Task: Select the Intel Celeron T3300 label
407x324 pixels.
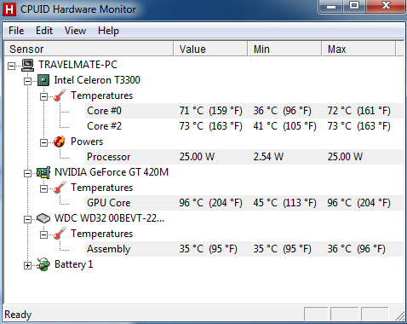Action: pyautogui.click(x=97, y=80)
